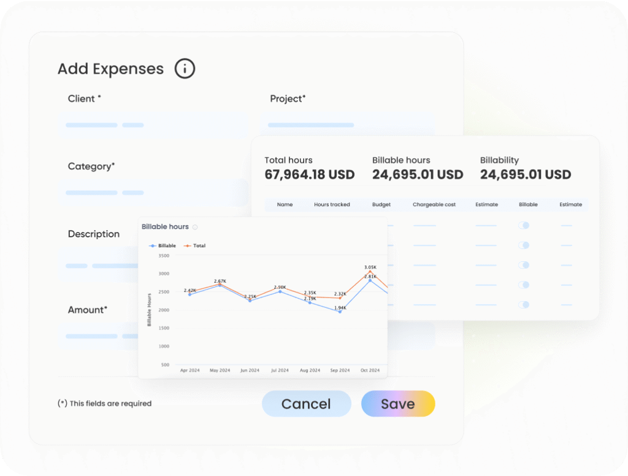The width and height of the screenshot is (628, 476).
Task: Click into the Amount field
Action: click(98, 336)
